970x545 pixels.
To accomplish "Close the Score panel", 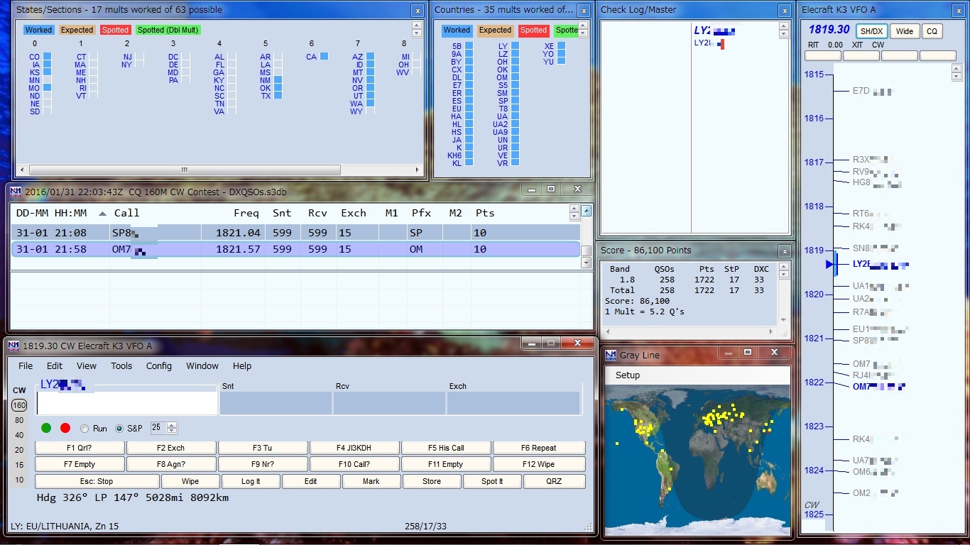I will pyautogui.click(x=784, y=251).
